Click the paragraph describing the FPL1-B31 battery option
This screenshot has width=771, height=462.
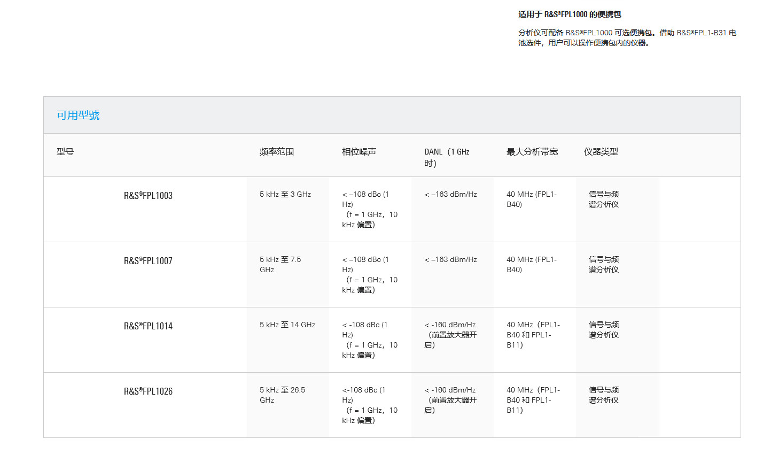pyautogui.click(x=627, y=38)
